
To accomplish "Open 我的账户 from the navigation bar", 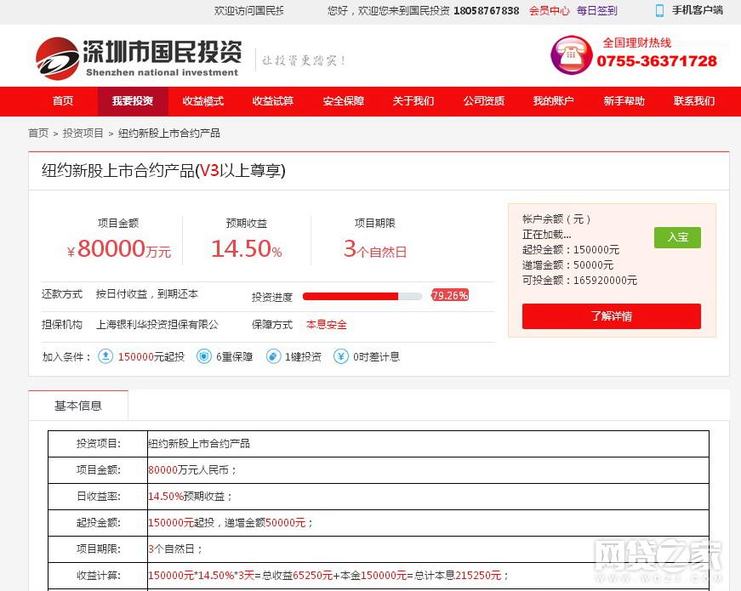I will 553,101.
